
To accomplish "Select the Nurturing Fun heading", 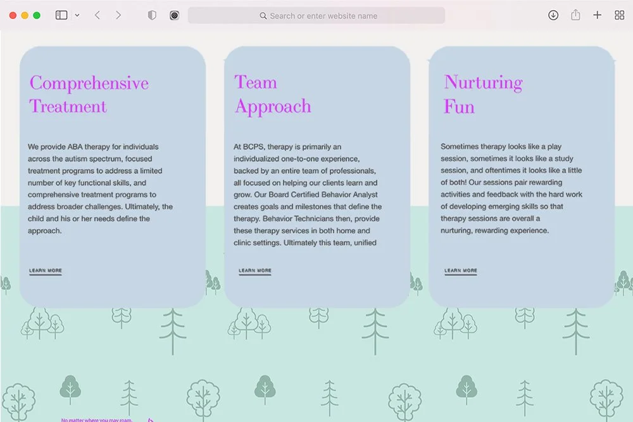I will click(483, 94).
